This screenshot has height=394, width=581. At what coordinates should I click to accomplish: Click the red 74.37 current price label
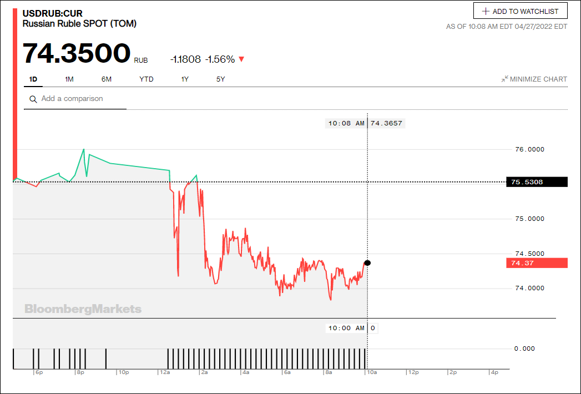[537, 263]
